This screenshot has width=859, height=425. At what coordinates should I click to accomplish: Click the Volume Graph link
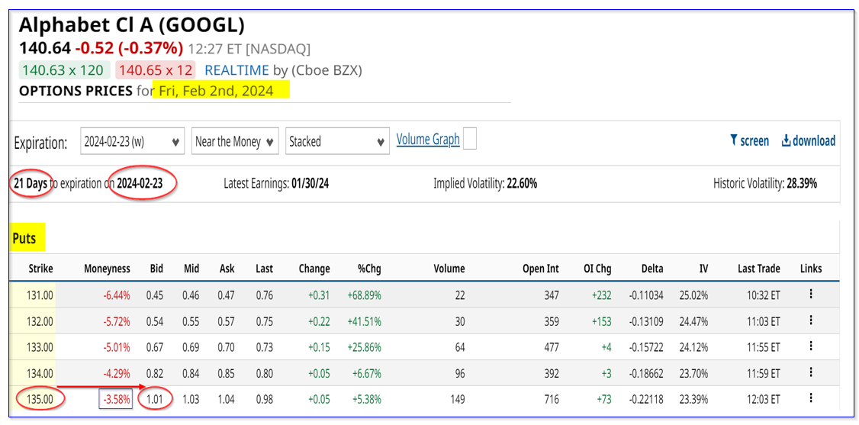pos(428,139)
